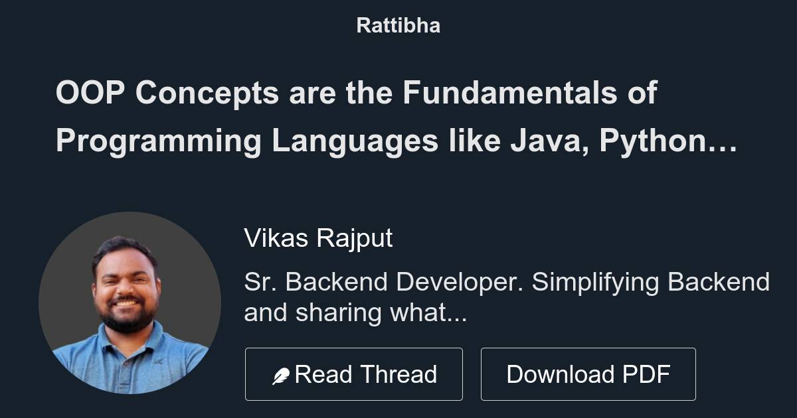The image size is (797, 418).
Task: Select the Download PDF bordered container
Action: [x=588, y=374]
